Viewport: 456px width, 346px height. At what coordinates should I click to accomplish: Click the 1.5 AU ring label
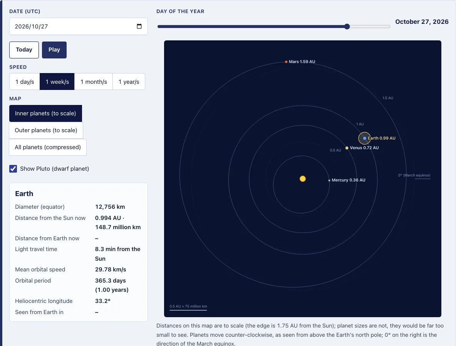(388, 98)
